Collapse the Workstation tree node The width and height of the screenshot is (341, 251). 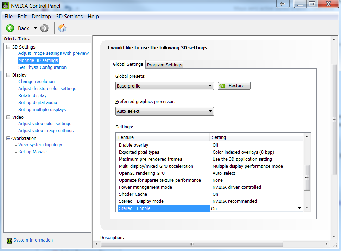[x=8, y=138]
